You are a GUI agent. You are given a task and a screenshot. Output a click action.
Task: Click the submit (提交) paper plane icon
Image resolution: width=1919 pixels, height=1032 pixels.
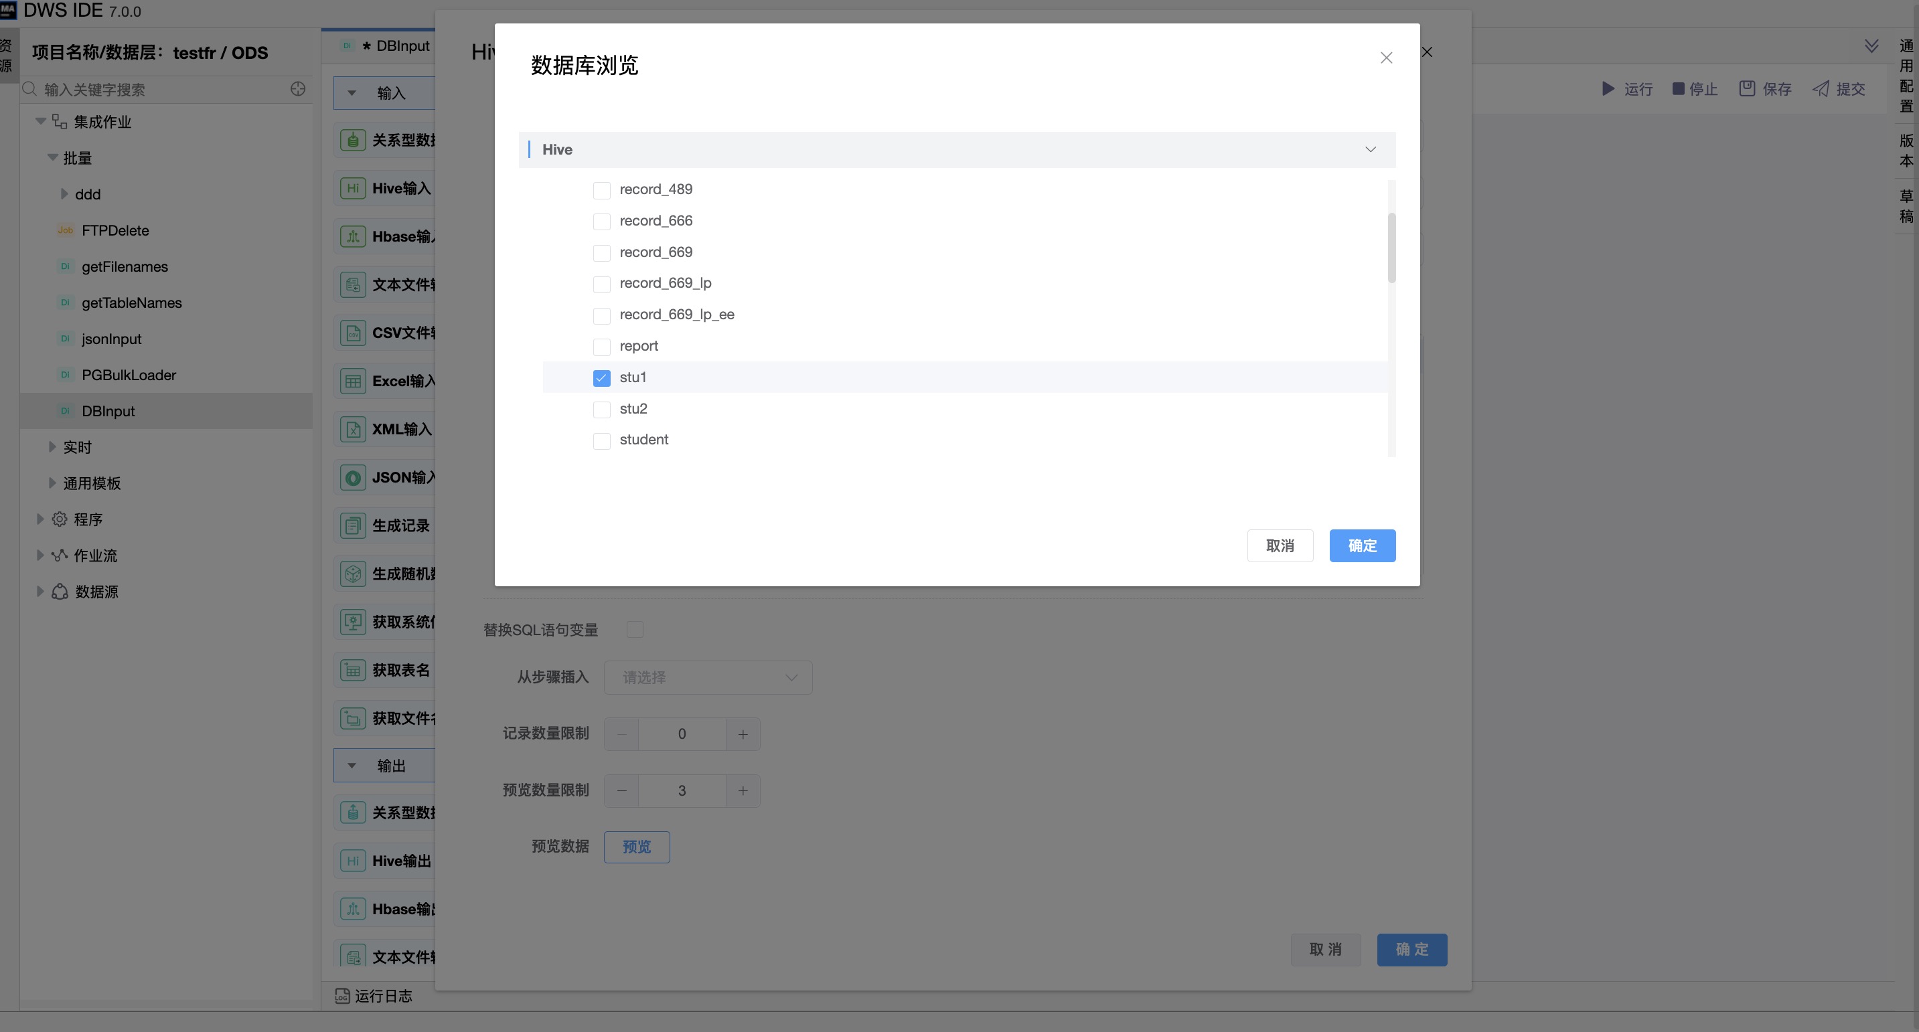pyautogui.click(x=1820, y=88)
